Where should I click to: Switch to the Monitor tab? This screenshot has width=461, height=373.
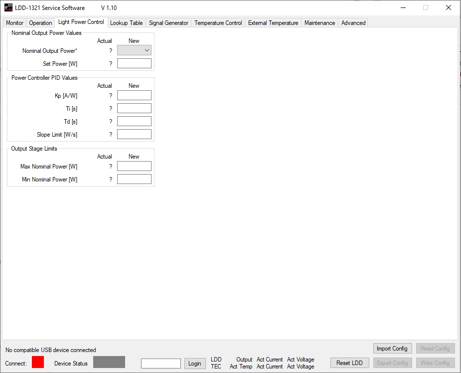pyautogui.click(x=14, y=23)
